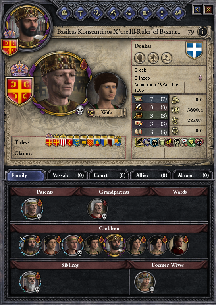Click the sibling portrait with white beard

pos(30,282)
